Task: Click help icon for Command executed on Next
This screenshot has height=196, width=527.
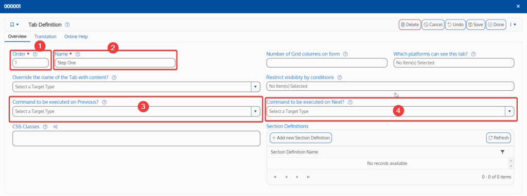Action: pos(350,102)
